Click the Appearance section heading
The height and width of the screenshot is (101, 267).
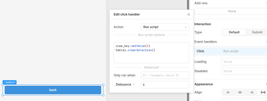pyautogui.click(x=204, y=84)
